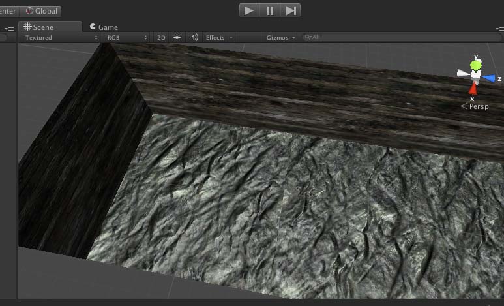This screenshot has width=504, height=306.
Task: Click the gizmo center cube
Action: pyautogui.click(x=476, y=75)
